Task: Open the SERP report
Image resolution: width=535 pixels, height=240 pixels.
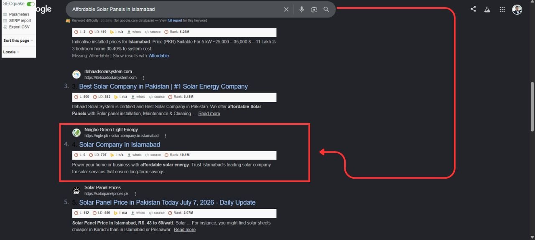Action: [20, 20]
